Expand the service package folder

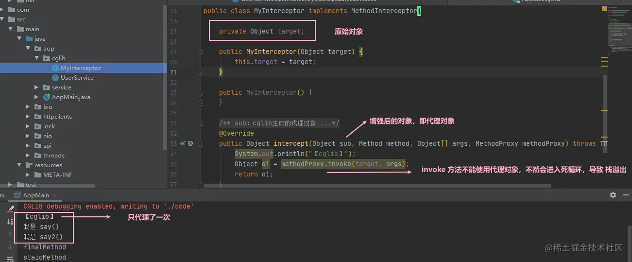click(x=36, y=87)
